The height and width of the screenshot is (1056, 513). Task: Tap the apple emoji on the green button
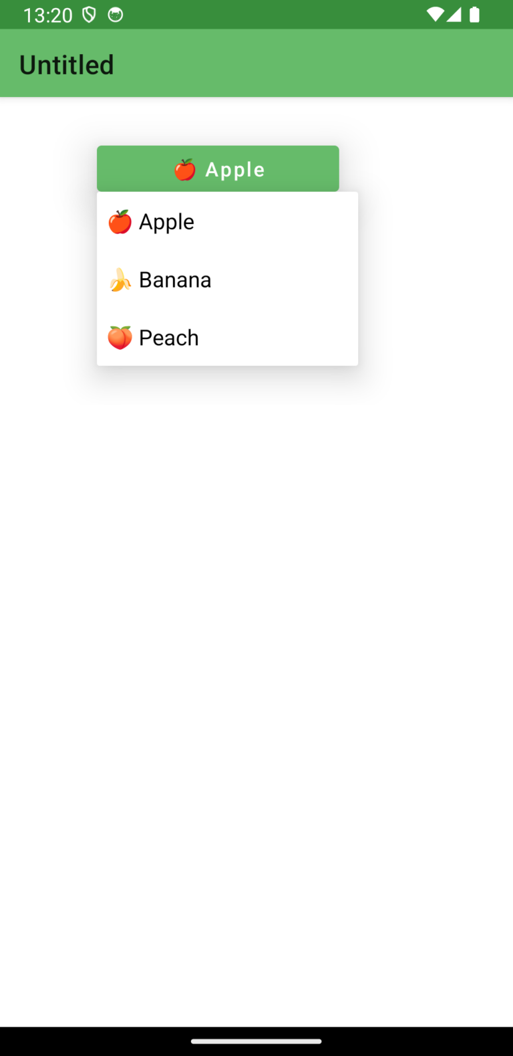click(x=185, y=170)
